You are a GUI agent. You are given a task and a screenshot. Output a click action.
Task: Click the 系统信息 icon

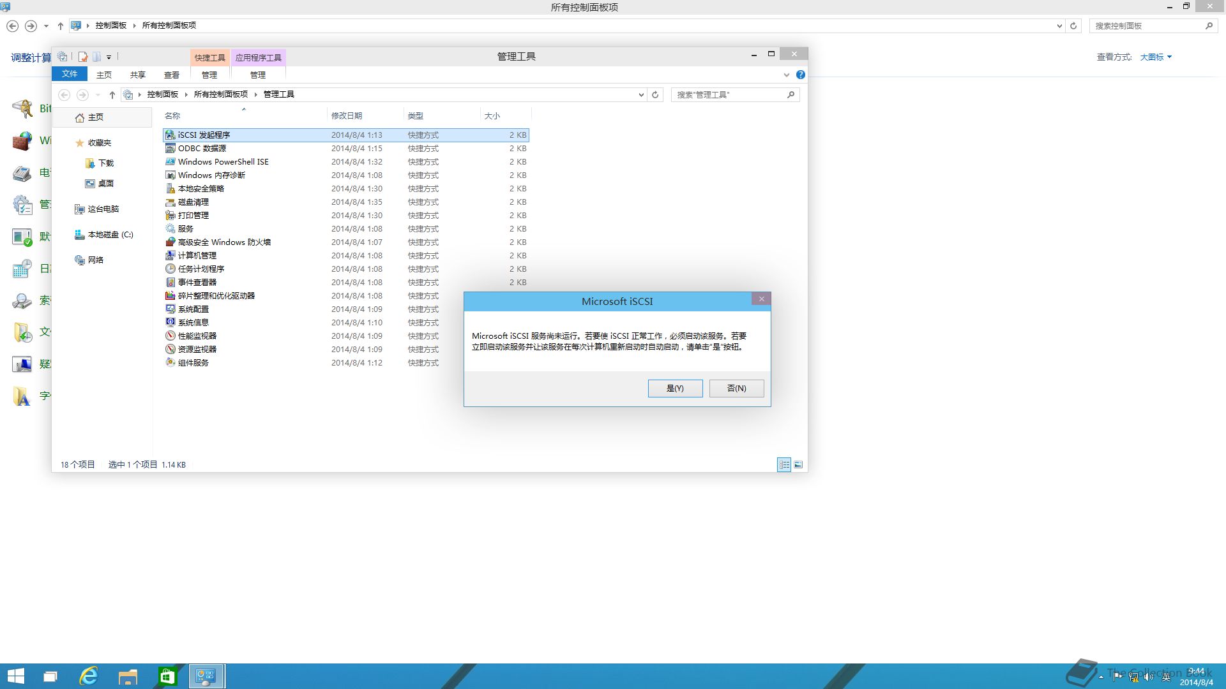coord(170,322)
